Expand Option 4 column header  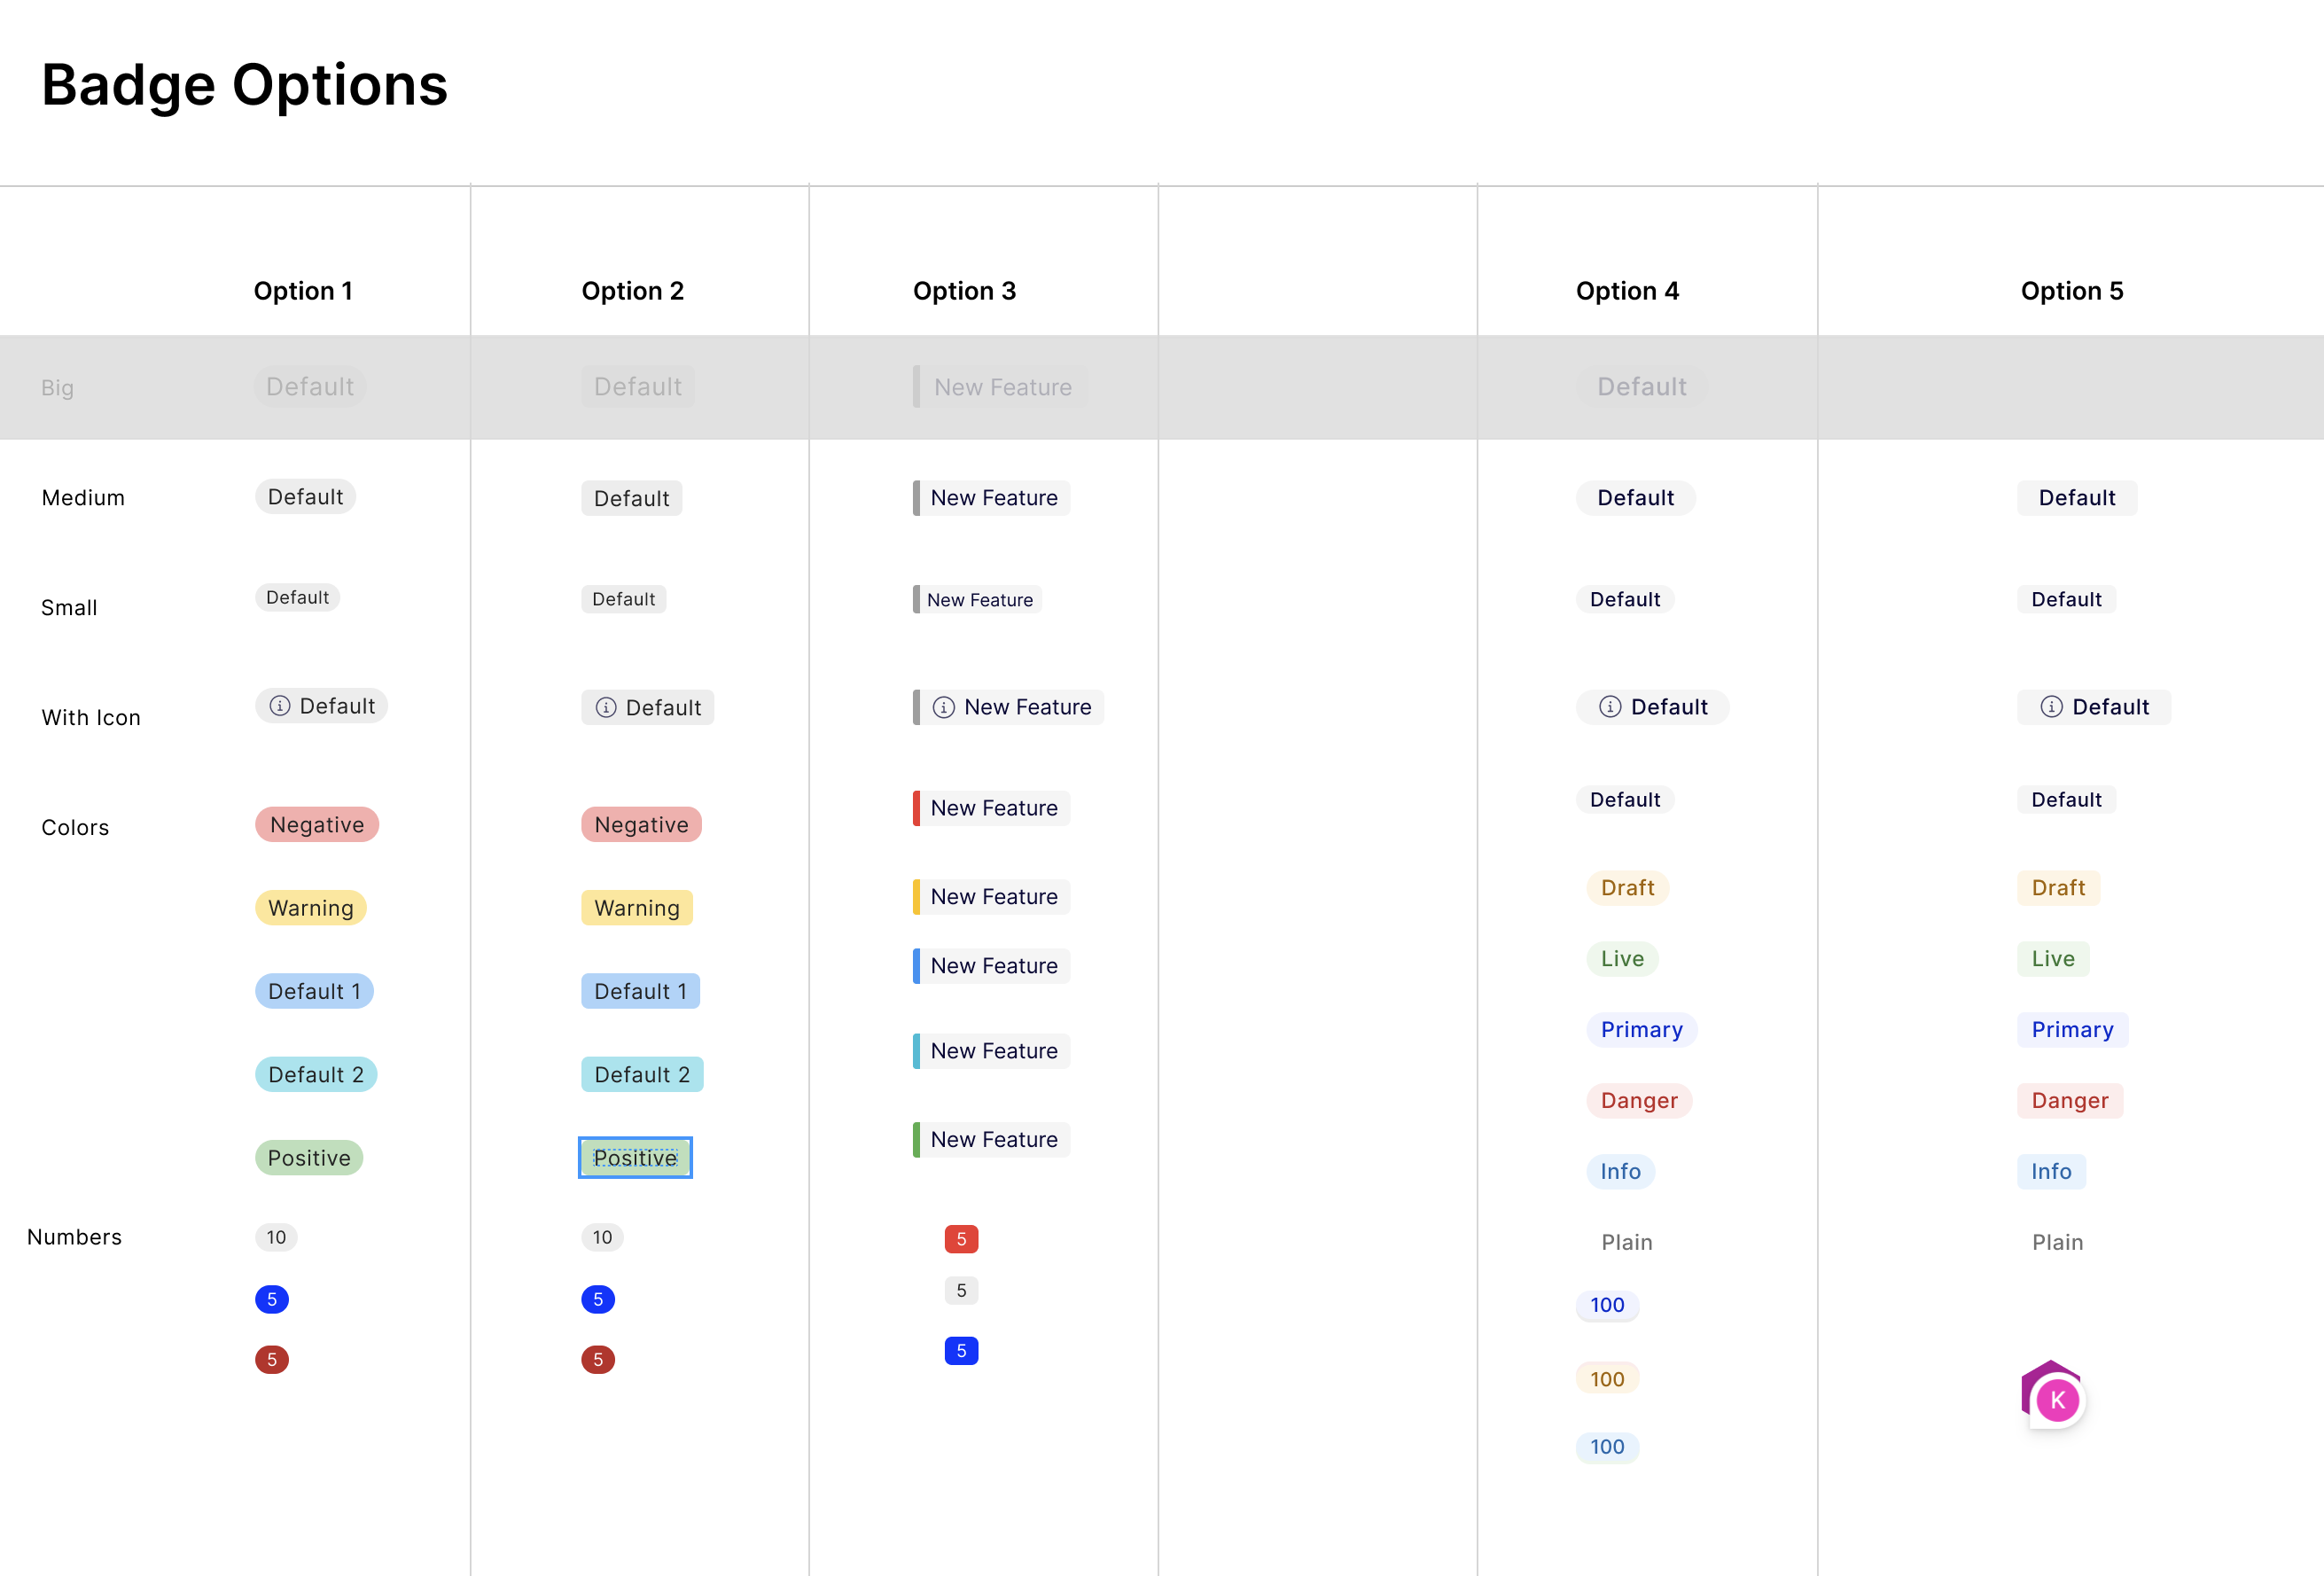[1626, 288]
